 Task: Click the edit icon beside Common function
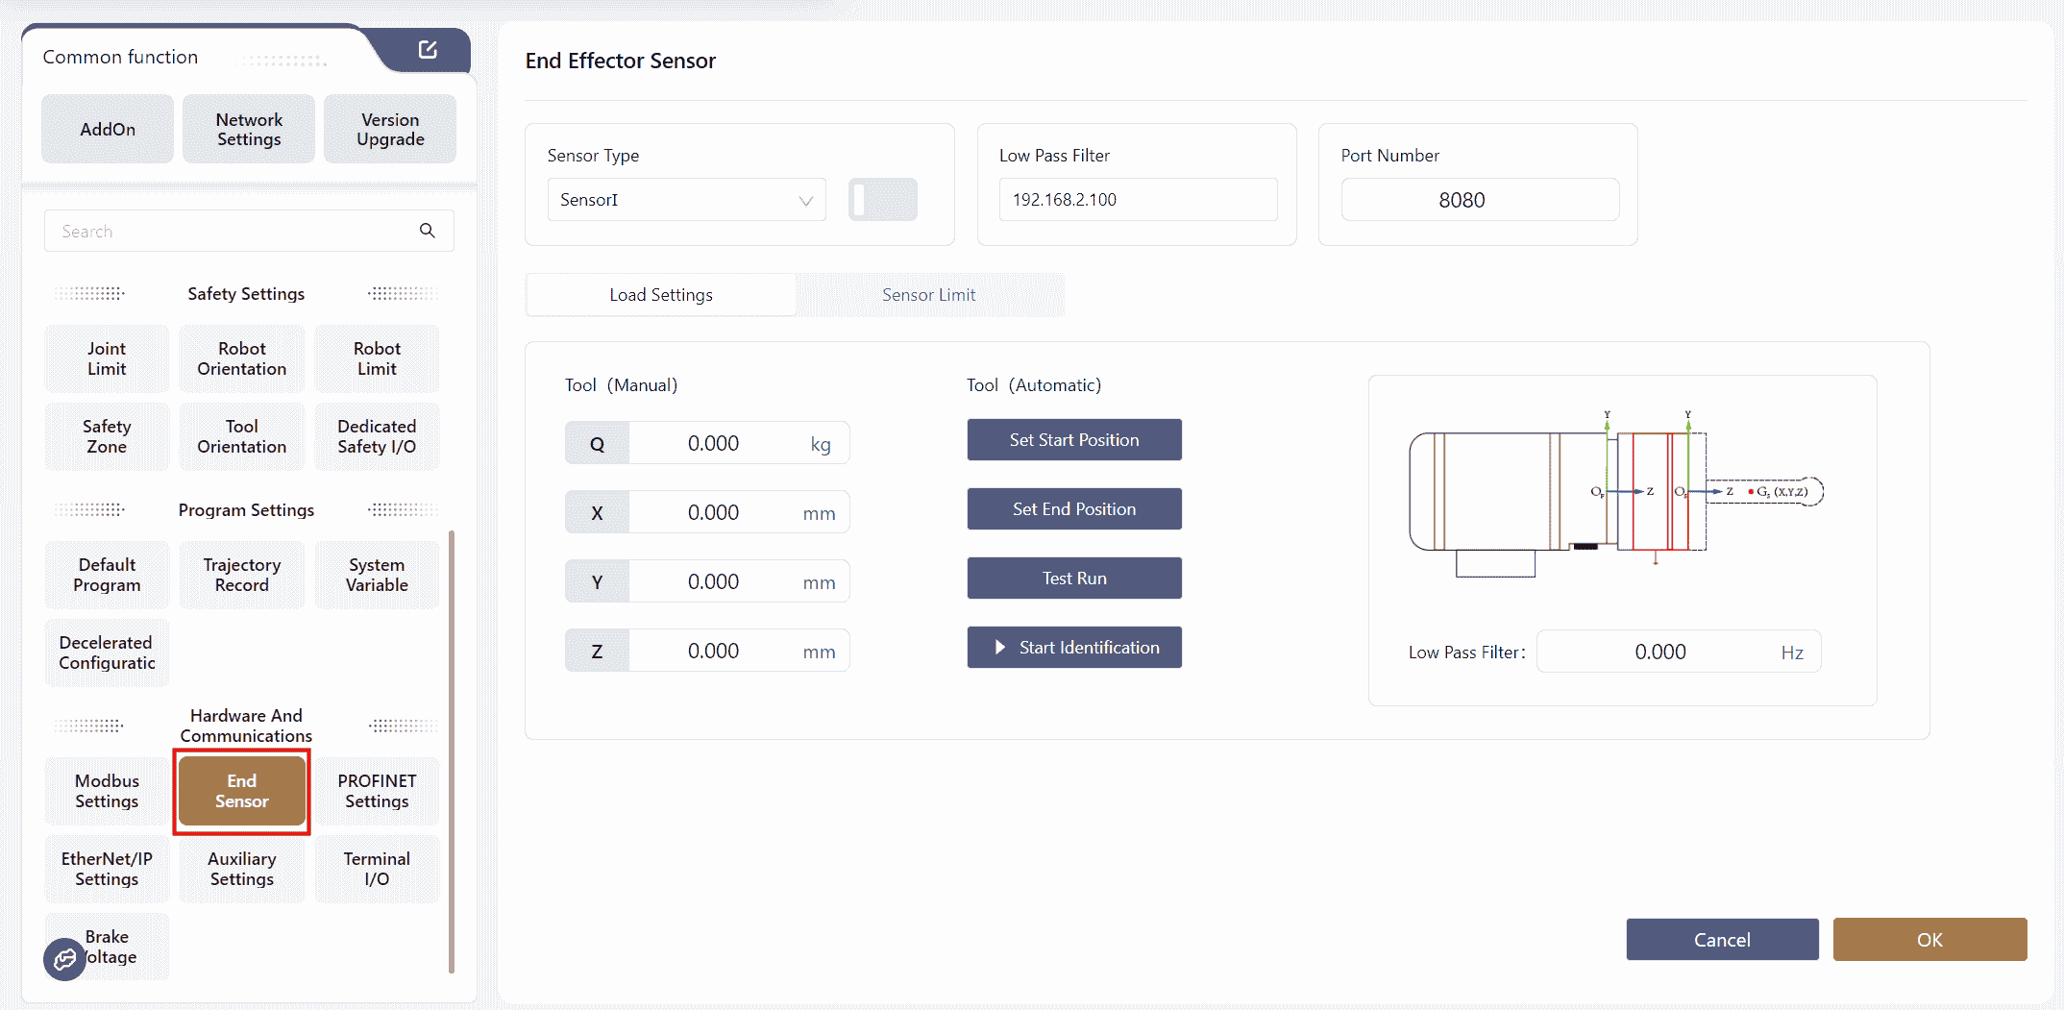[428, 50]
